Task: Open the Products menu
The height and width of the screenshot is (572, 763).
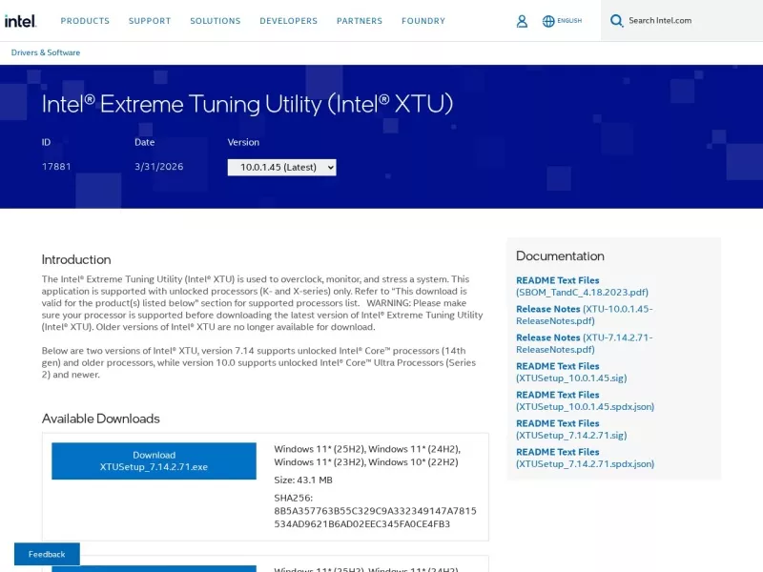Action: click(x=85, y=21)
